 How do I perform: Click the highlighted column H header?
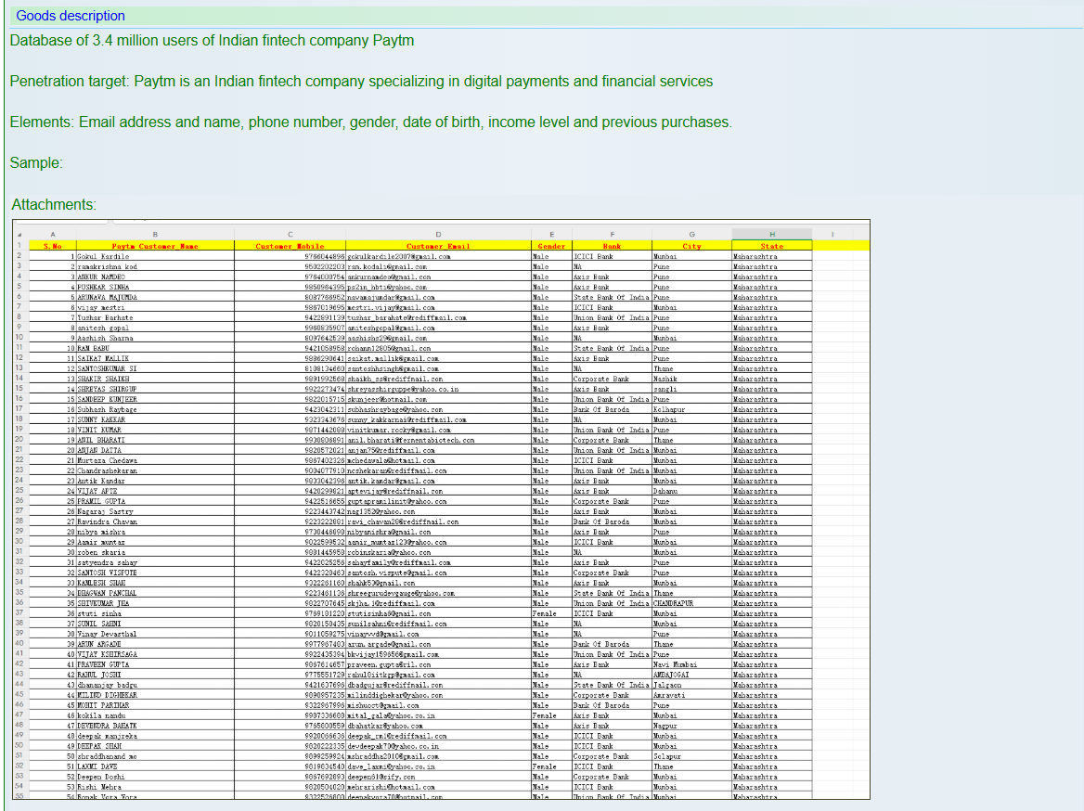point(771,234)
